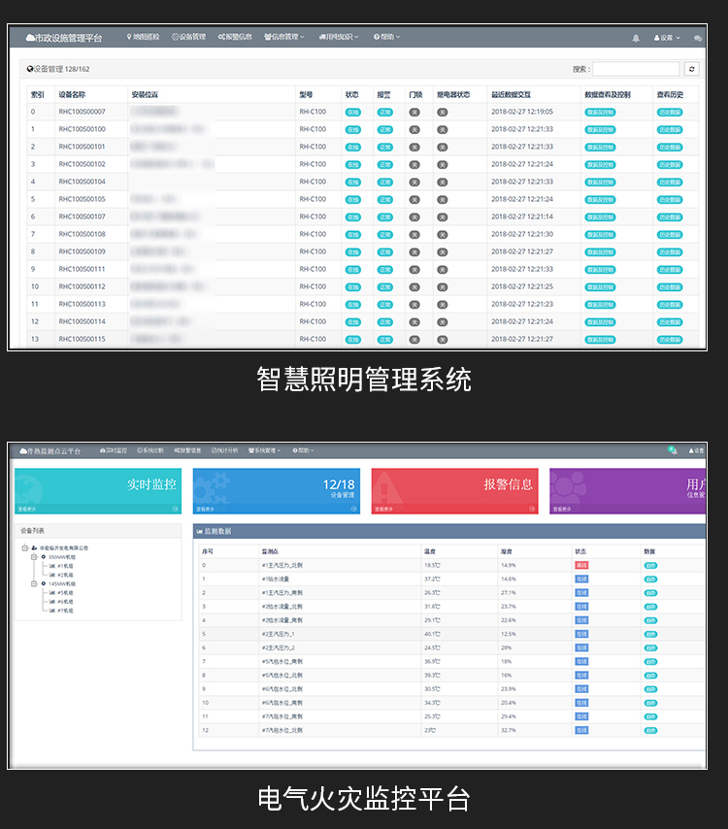
Task: Click the refresh icon beside the search box
Action: click(691, 69)
